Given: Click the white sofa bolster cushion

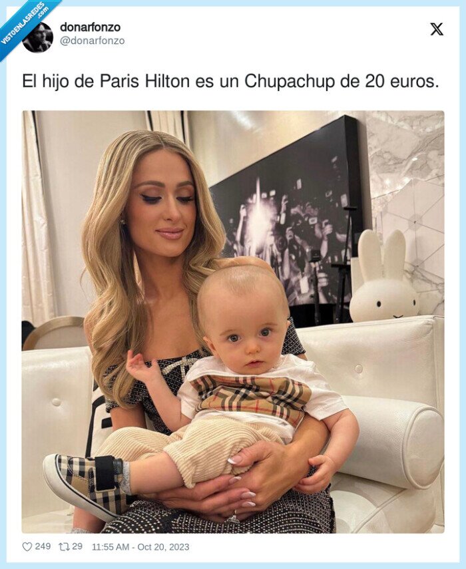Looking at the screenshot, I should (x=394, y=441).
